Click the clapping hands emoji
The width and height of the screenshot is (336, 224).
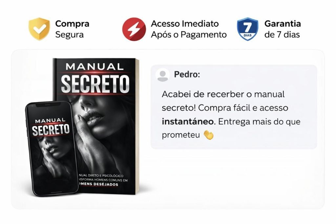pyautogui.click(x=208, y=135)
